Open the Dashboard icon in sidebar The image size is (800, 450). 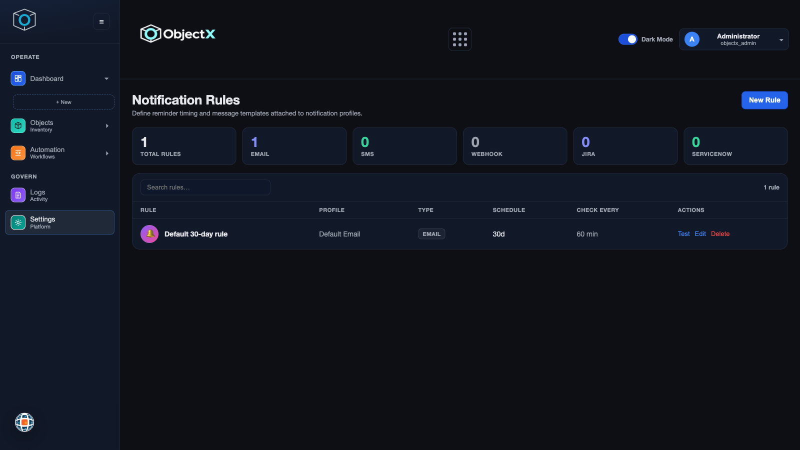point(18,78)
